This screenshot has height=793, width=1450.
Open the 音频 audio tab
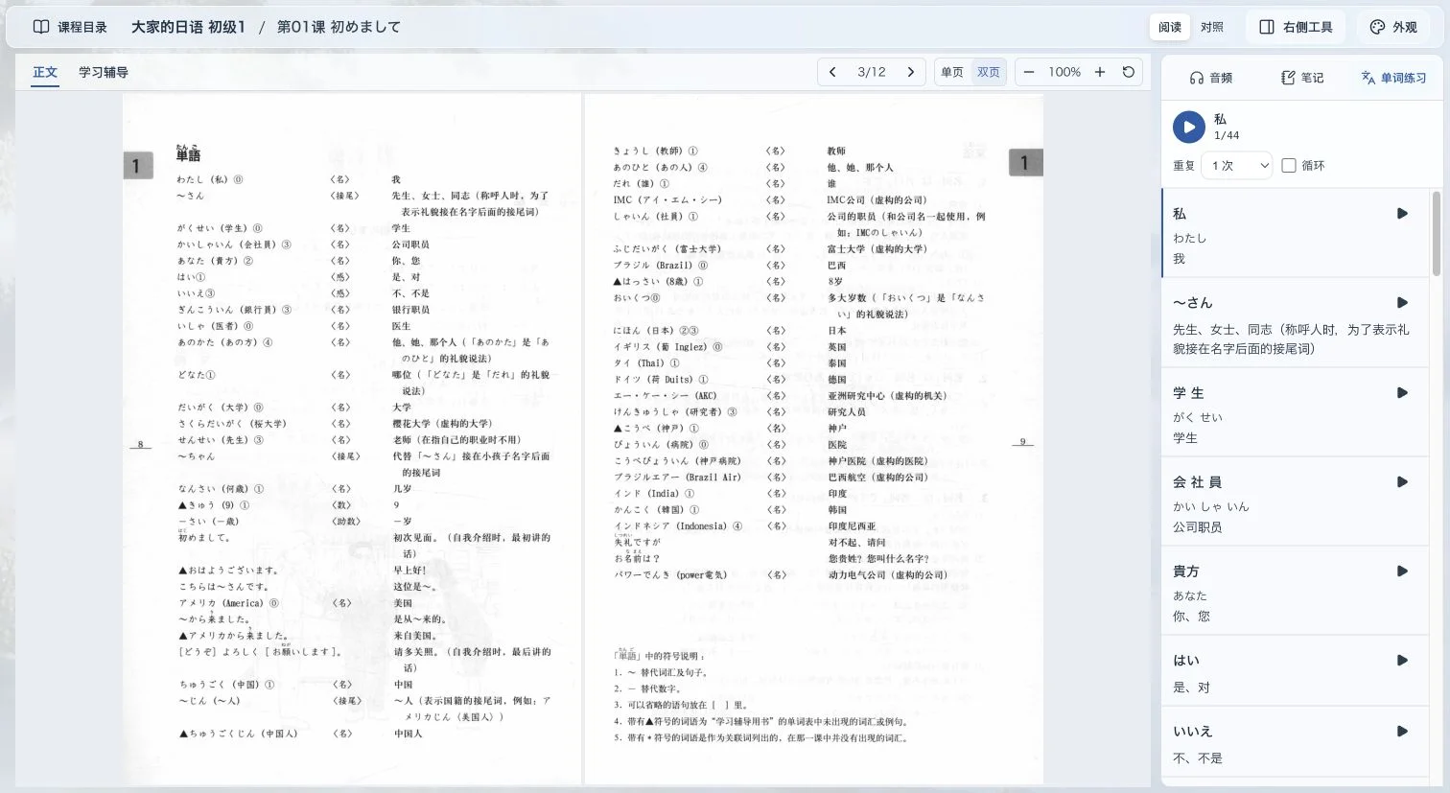click(x=1210, y=78)
